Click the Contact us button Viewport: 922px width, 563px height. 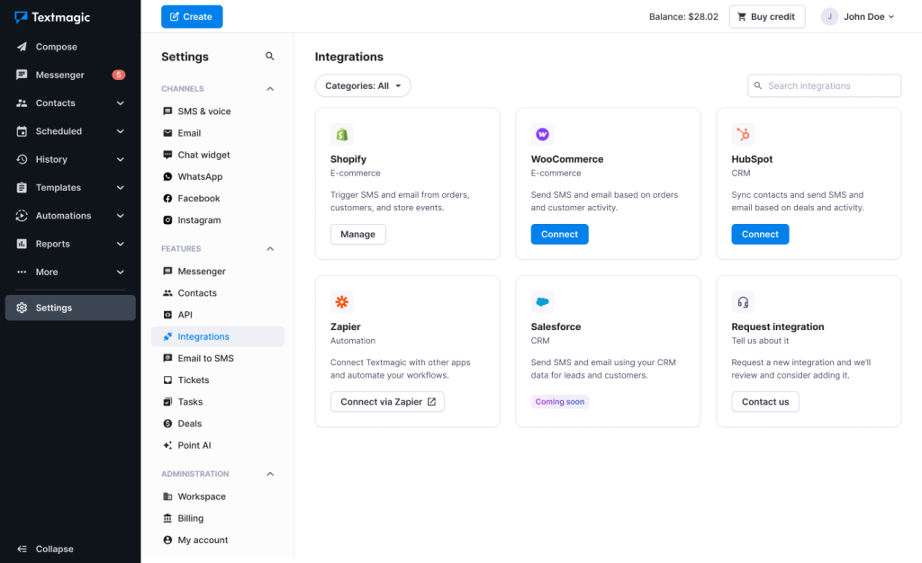click(x=765, y=401)
